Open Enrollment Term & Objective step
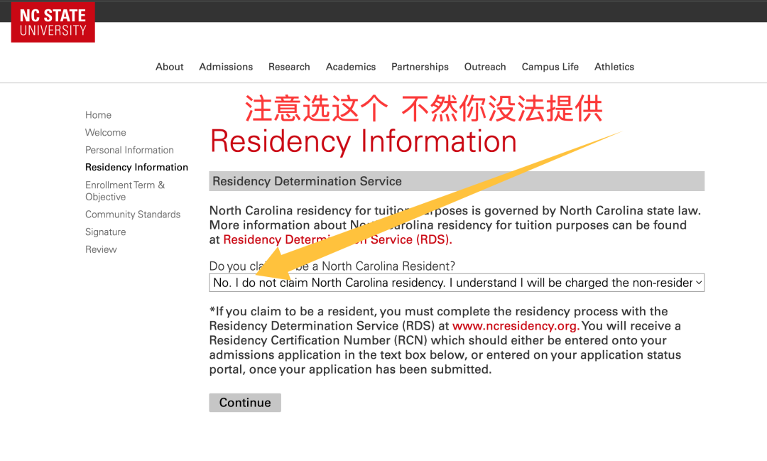The image size is (767, 461). tap(125, 191)
